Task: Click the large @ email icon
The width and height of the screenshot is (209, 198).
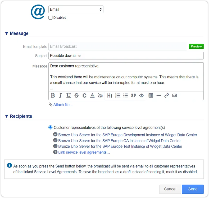Action: [x=38, y=12]
